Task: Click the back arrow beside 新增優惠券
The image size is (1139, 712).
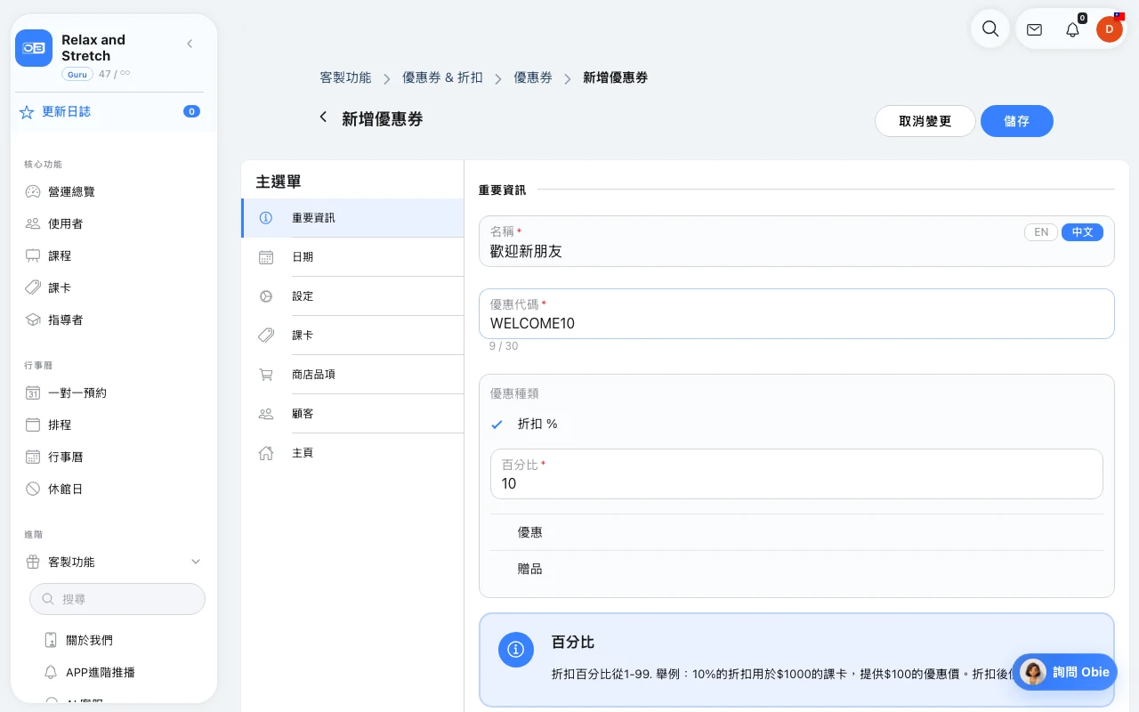Action: 323,117
